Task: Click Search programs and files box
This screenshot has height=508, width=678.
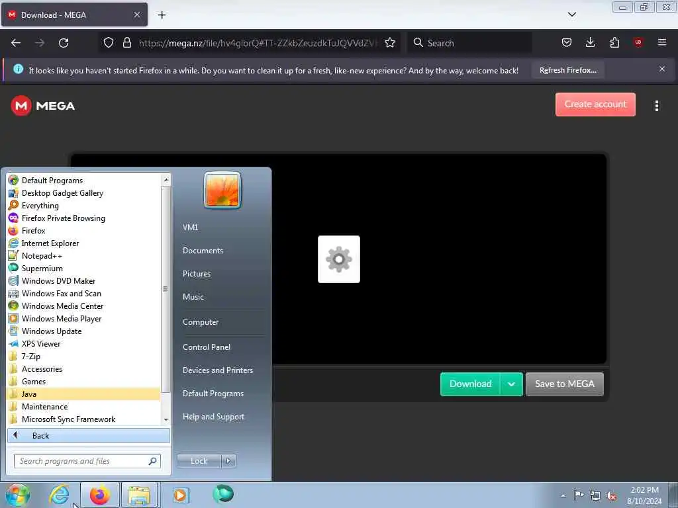Action: (x=87, y=461)
